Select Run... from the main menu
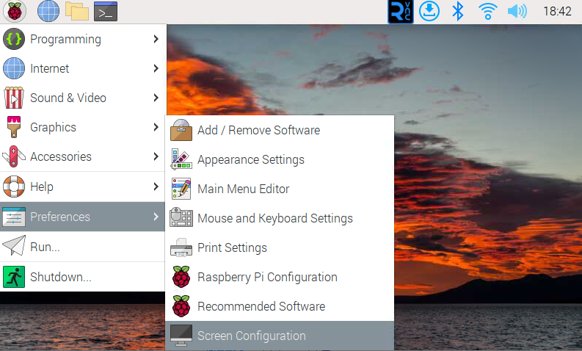 coord(82,247)
